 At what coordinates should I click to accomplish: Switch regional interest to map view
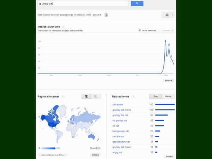[x=86, y=96]
